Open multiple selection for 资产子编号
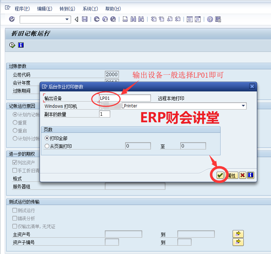271x254 pixels. click(x=238, y=242)
